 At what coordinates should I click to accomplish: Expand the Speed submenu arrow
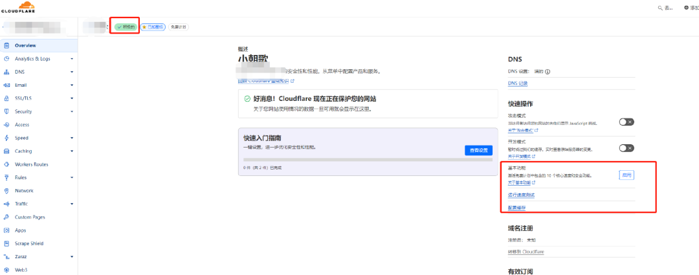[72, 138]
